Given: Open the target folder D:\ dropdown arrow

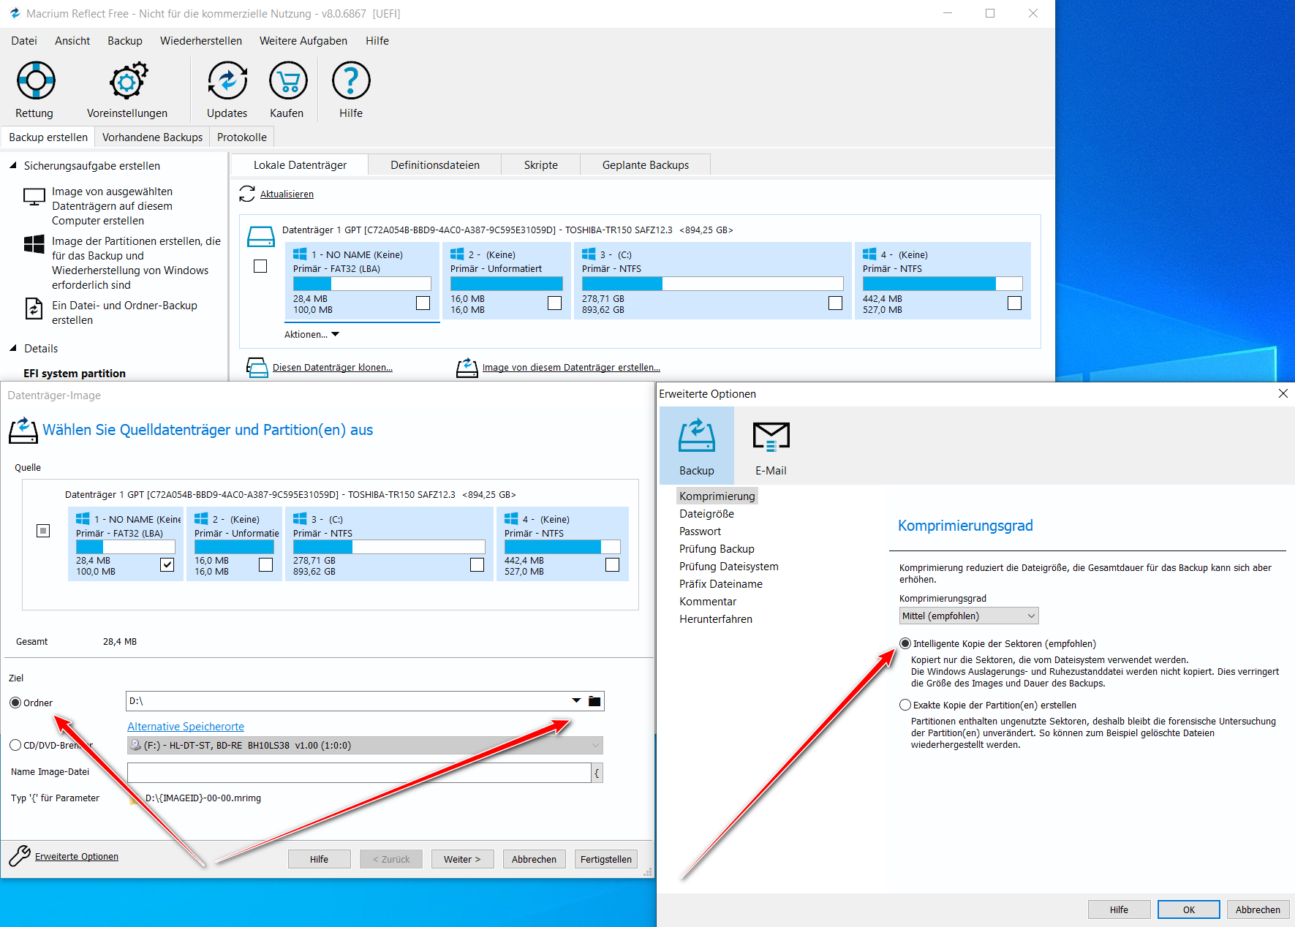Looking at the screenshot, I should pyautogui.click(x=576, y=700).
